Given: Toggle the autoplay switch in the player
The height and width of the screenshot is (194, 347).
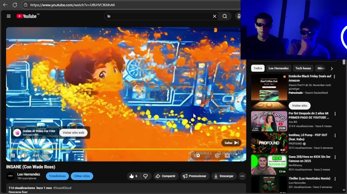Looking at the screenshot, I should (198, 155).
